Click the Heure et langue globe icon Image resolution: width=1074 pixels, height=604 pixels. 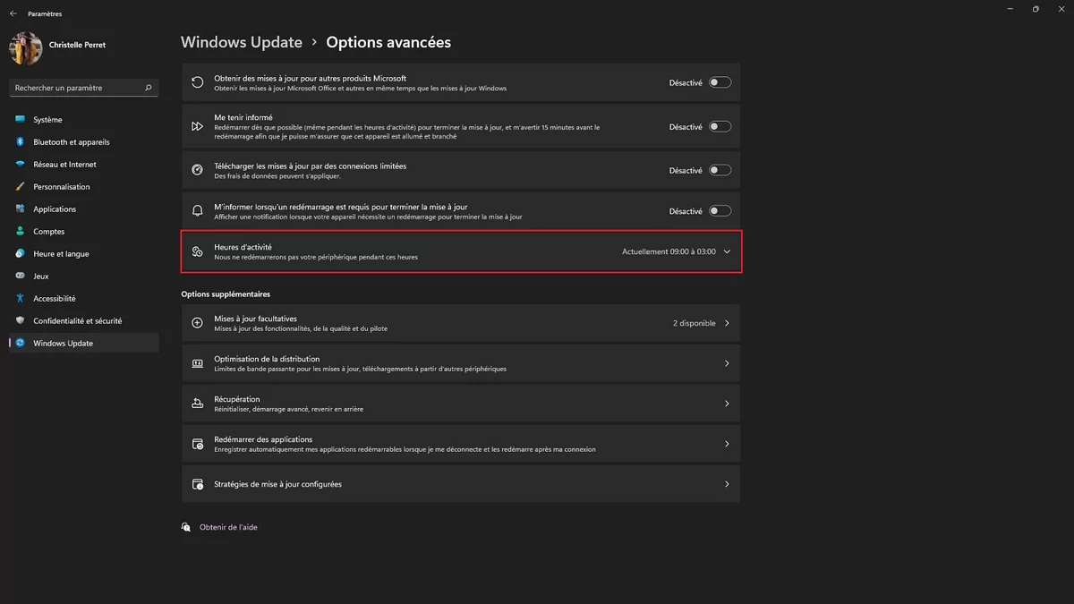[20, 254]
